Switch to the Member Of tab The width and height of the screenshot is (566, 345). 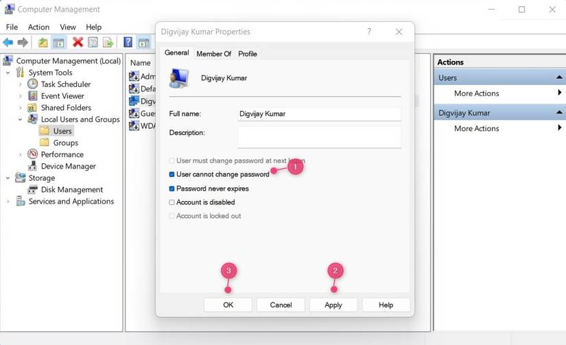point(213,53)
